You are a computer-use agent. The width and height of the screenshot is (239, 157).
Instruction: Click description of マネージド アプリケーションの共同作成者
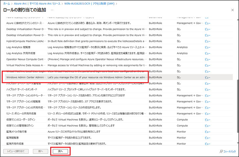click(x=74, y=108)
